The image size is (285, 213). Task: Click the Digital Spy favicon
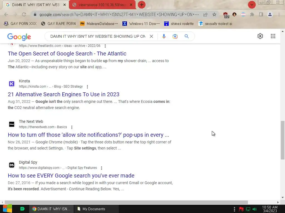12,165
